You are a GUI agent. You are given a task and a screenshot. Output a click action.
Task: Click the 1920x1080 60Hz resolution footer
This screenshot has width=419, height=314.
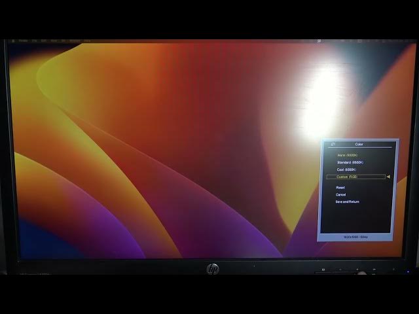[355, 237]
